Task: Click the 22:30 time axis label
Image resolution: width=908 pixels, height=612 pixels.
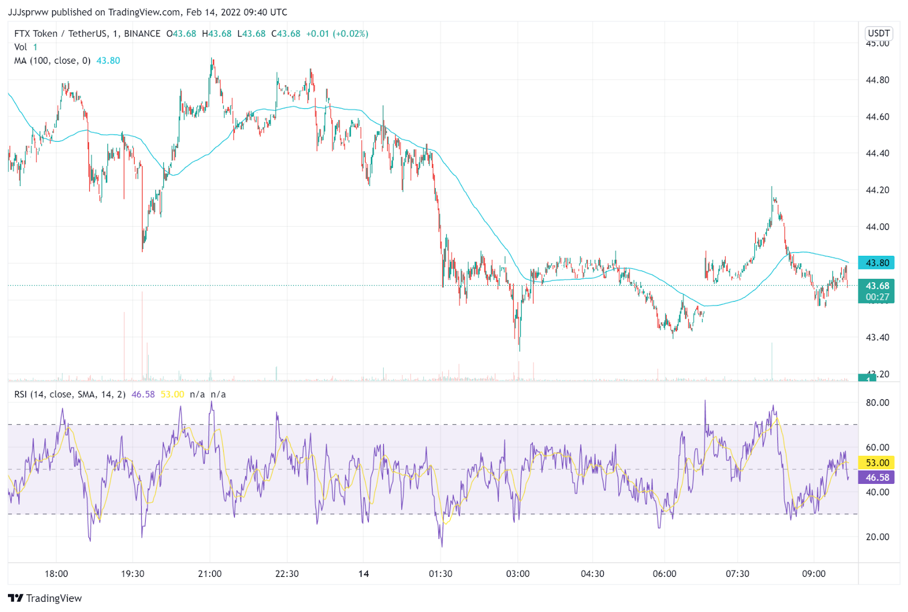Action: pos(287,573)
